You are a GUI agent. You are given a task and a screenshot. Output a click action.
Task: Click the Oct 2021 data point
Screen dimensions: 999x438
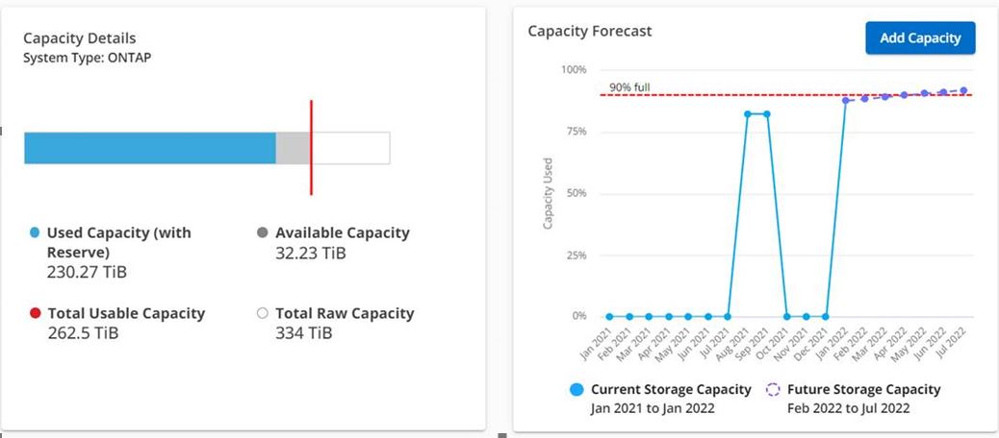pyautogui.click(x=786, y=316)
